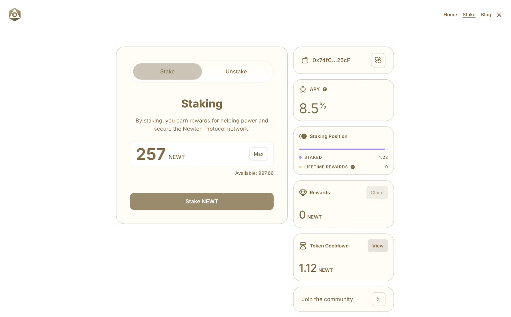
Task: Switch to the Unstake toggle option
Action: point(236,71)
